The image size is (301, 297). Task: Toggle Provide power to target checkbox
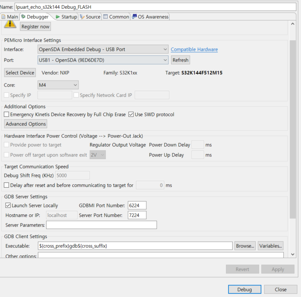click(7, 145)
